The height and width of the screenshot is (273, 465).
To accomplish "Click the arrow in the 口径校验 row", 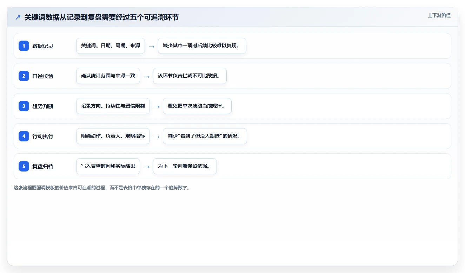I will point(147,76).
